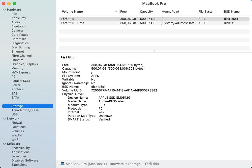The height and width of the screenshot is (168, 252).
Task: Select ATA in the sidebar
Action: click(x=14, y=14)
